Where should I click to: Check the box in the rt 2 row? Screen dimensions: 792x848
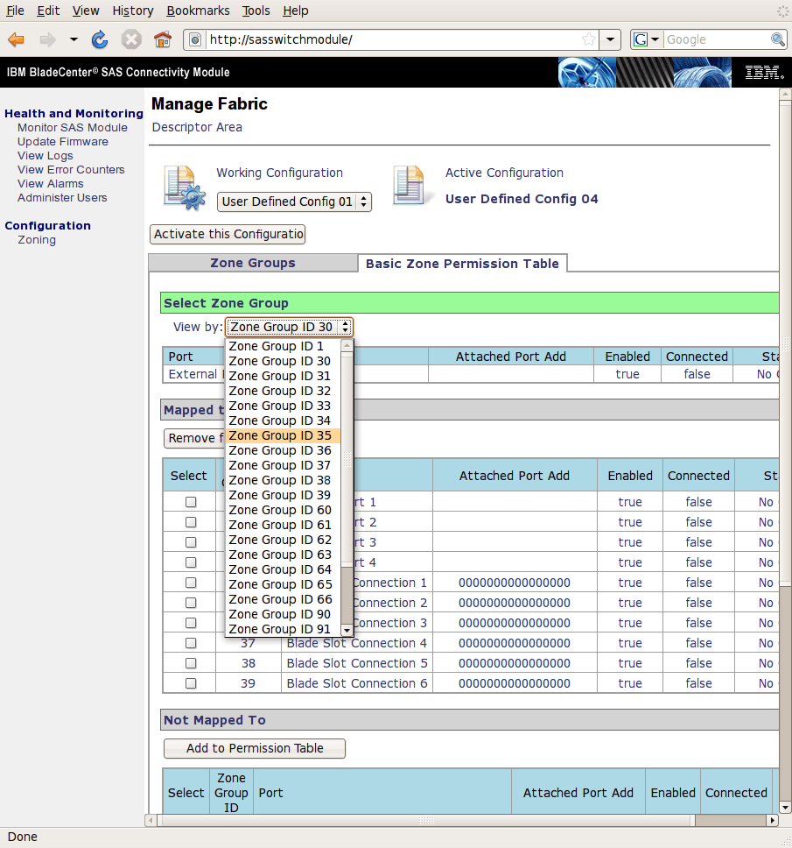[x=191, y=522]
